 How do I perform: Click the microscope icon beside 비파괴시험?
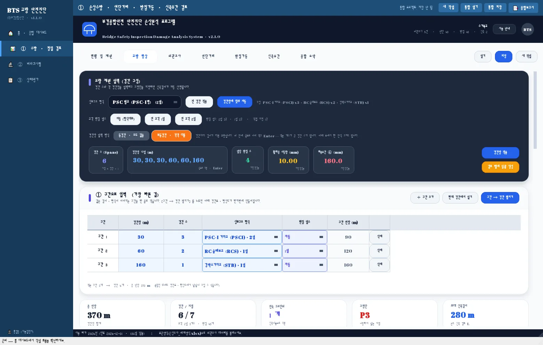(10, 64)
